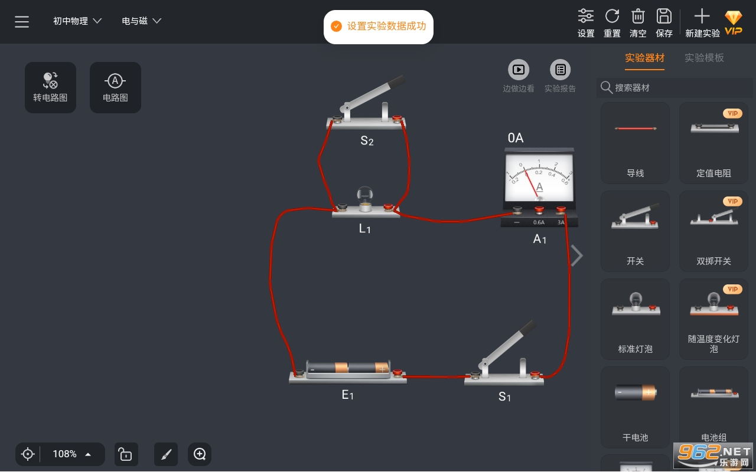Click the 清空 trash icon
This screenshot has height=472, width=756.
[x=638, y=23]
